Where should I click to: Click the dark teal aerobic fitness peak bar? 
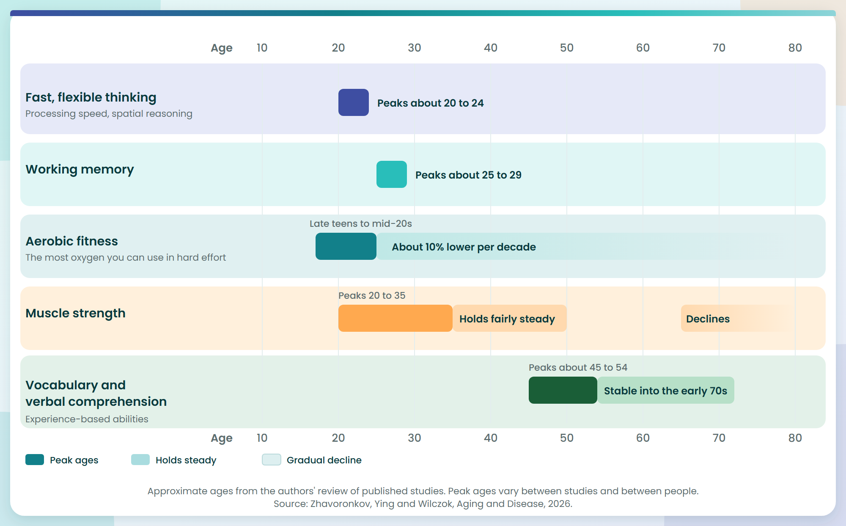tap(346, 246)
